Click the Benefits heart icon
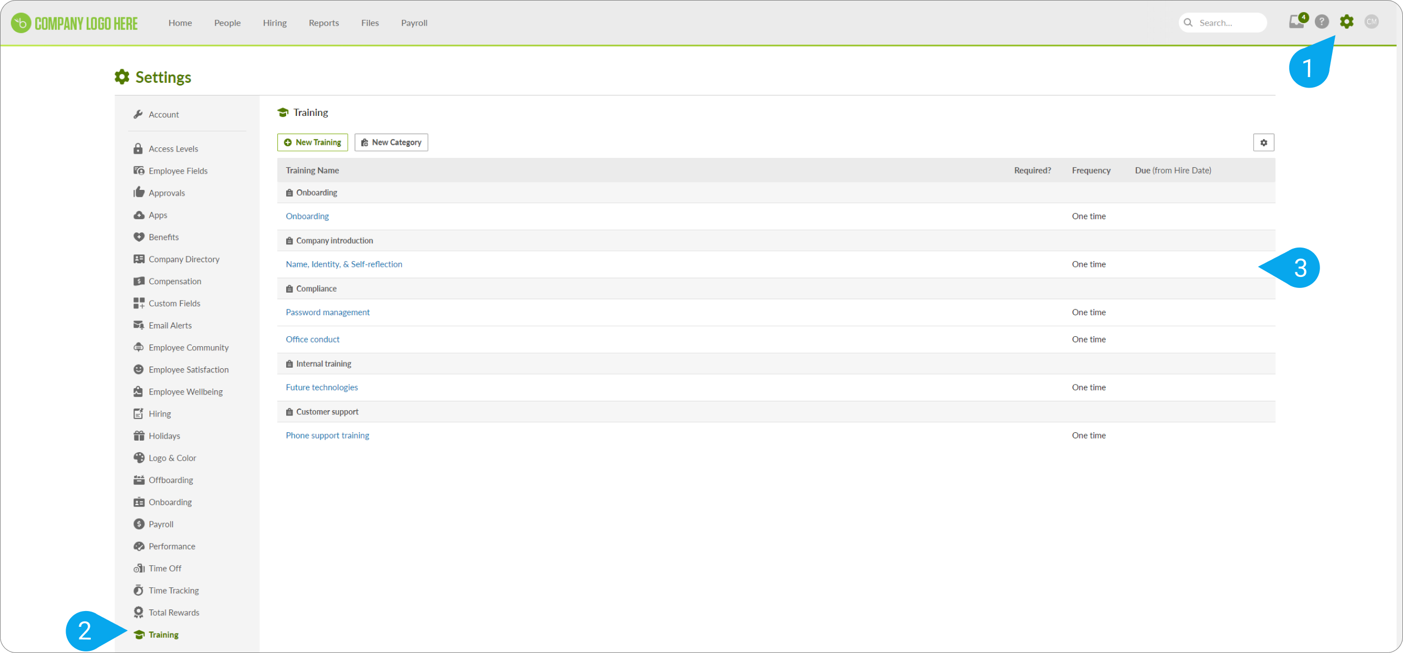This screenshot has width=1403, height=653. (x=139, y=237)
